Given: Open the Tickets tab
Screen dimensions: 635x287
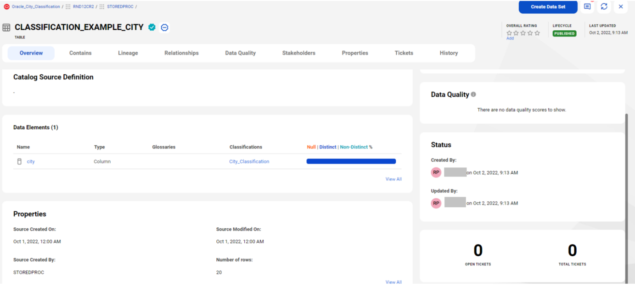Looking at the screenshot, I should tap(404, 53).
